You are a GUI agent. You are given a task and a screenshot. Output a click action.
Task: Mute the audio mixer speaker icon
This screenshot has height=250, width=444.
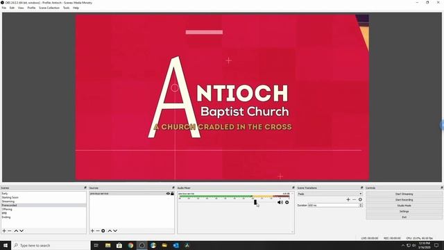point(280,202)
